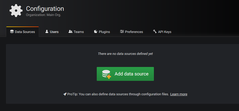Click the database-plus icon in green button
The height and width of the screenshot is (111, 239).
(x=106, y=74)
